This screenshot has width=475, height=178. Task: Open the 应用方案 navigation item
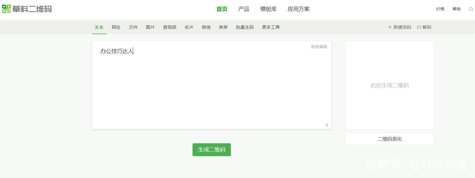tap(299, 9)
